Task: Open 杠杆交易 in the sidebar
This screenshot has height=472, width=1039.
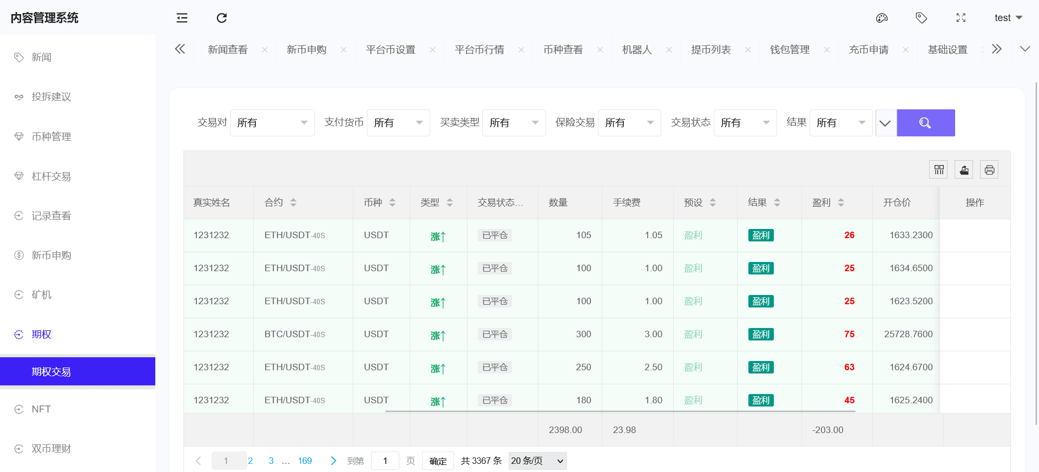Action: (x=51, y=176)
